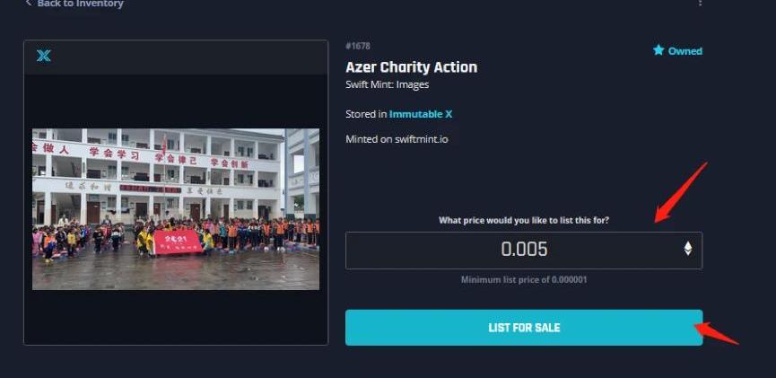Click the Stored in label text

pyautogui.click(x=366, y=114)
